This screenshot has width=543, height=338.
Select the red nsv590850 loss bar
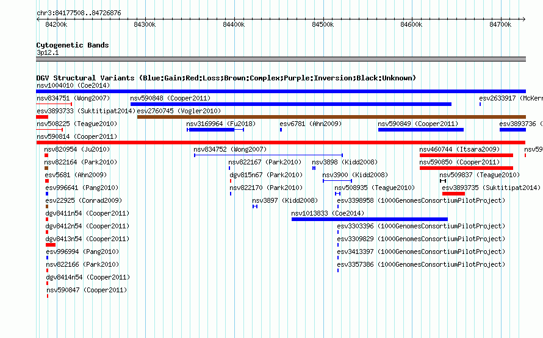point(466,168)
